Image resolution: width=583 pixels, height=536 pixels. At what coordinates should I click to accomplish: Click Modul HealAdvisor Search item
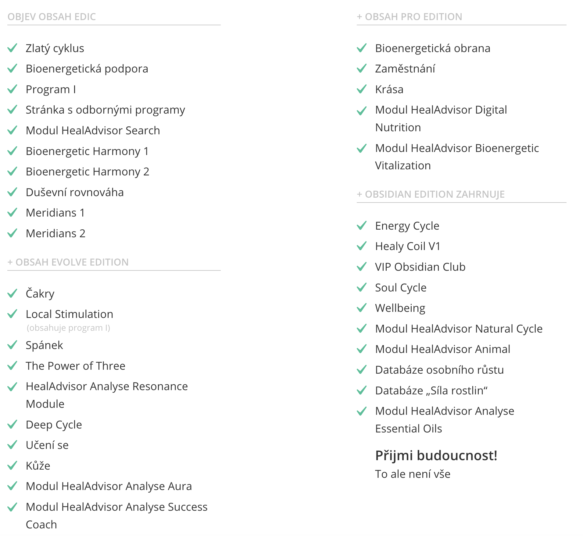[x=93, y=130]
